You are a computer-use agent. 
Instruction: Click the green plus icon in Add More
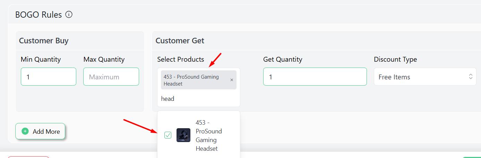25,131
